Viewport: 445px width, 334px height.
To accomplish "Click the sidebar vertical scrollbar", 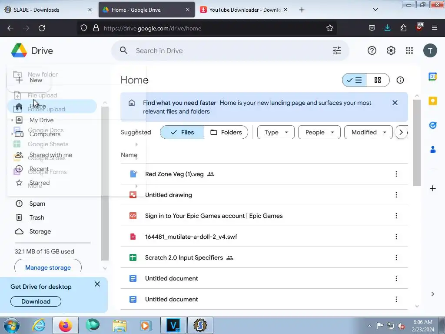I will pos(105,184).
